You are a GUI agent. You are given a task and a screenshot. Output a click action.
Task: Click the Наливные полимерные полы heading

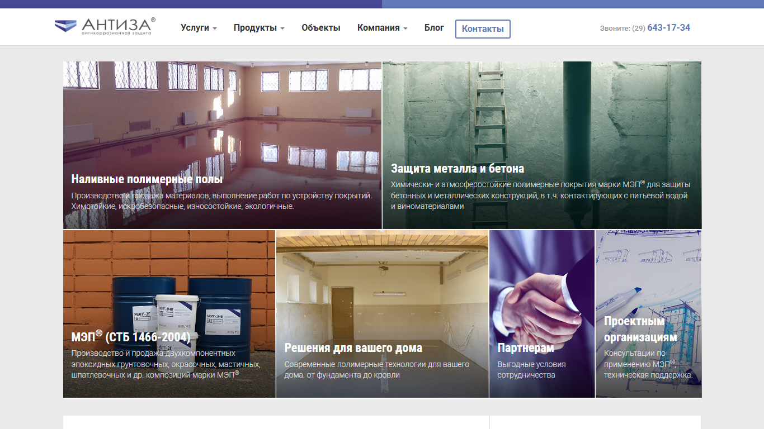pyautogui.click(x=147, y=179)
